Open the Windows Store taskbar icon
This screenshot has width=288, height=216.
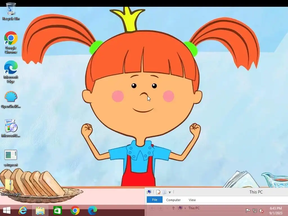pos(57,210)
